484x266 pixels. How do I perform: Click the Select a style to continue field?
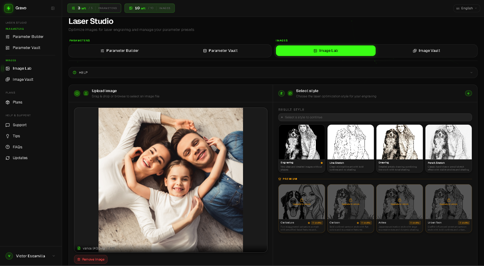pos(375,117)
